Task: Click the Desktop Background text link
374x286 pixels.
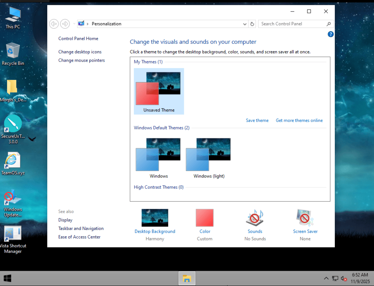Action: 155,231
